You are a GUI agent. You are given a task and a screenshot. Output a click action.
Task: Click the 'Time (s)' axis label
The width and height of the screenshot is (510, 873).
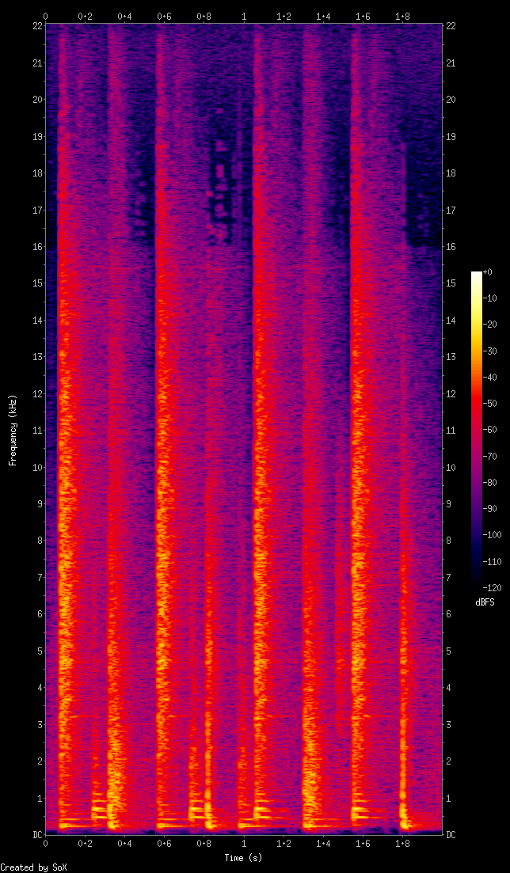click(244, 858)
